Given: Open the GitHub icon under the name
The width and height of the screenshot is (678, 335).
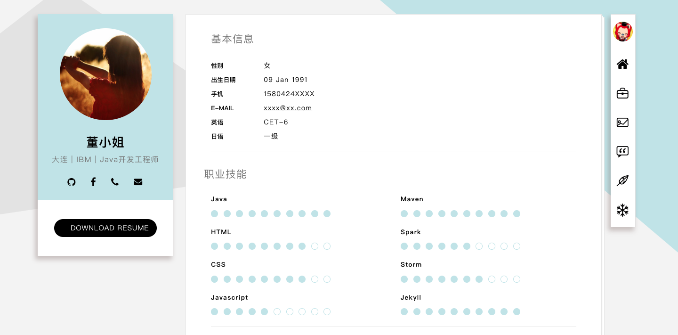Looking at the screenshot, I should tap(72, 182).
